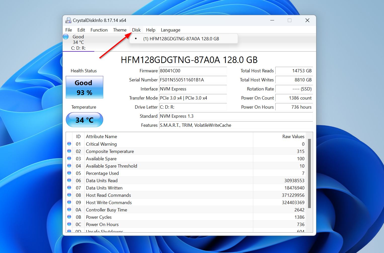Click the Composite Temperature status dot

click(69, 151)
